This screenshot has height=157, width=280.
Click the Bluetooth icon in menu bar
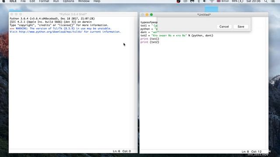[x=199, y=1]
